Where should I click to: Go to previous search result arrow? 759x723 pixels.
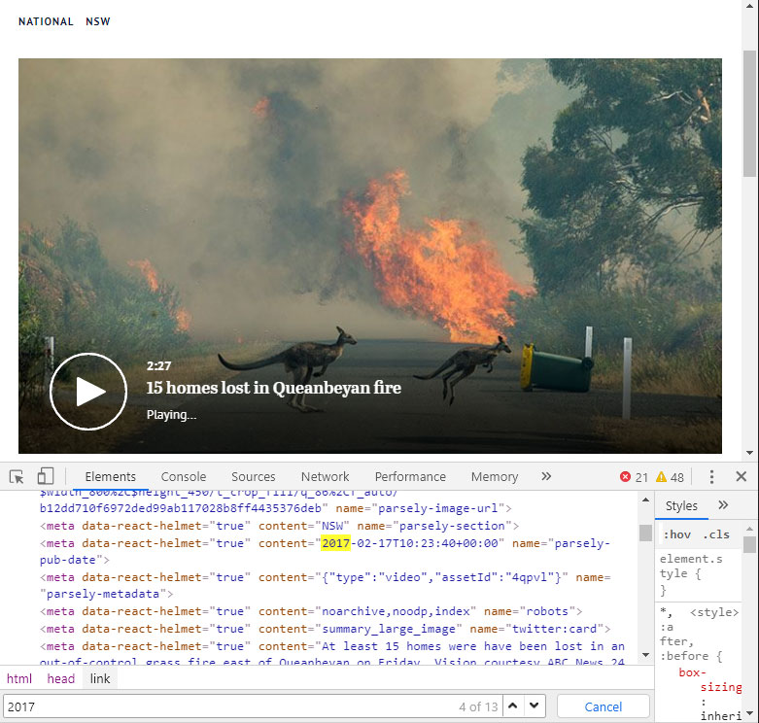(x=513, y=706)
